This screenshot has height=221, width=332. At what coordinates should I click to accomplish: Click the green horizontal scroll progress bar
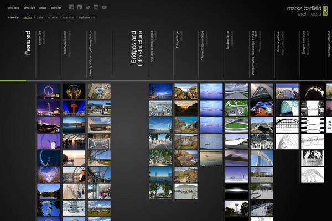[13, 81]
